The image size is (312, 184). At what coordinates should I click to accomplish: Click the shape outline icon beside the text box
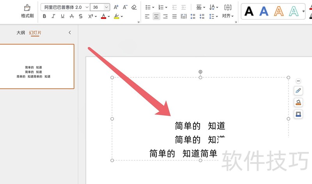pyautogui.click(x=298, y=114)
